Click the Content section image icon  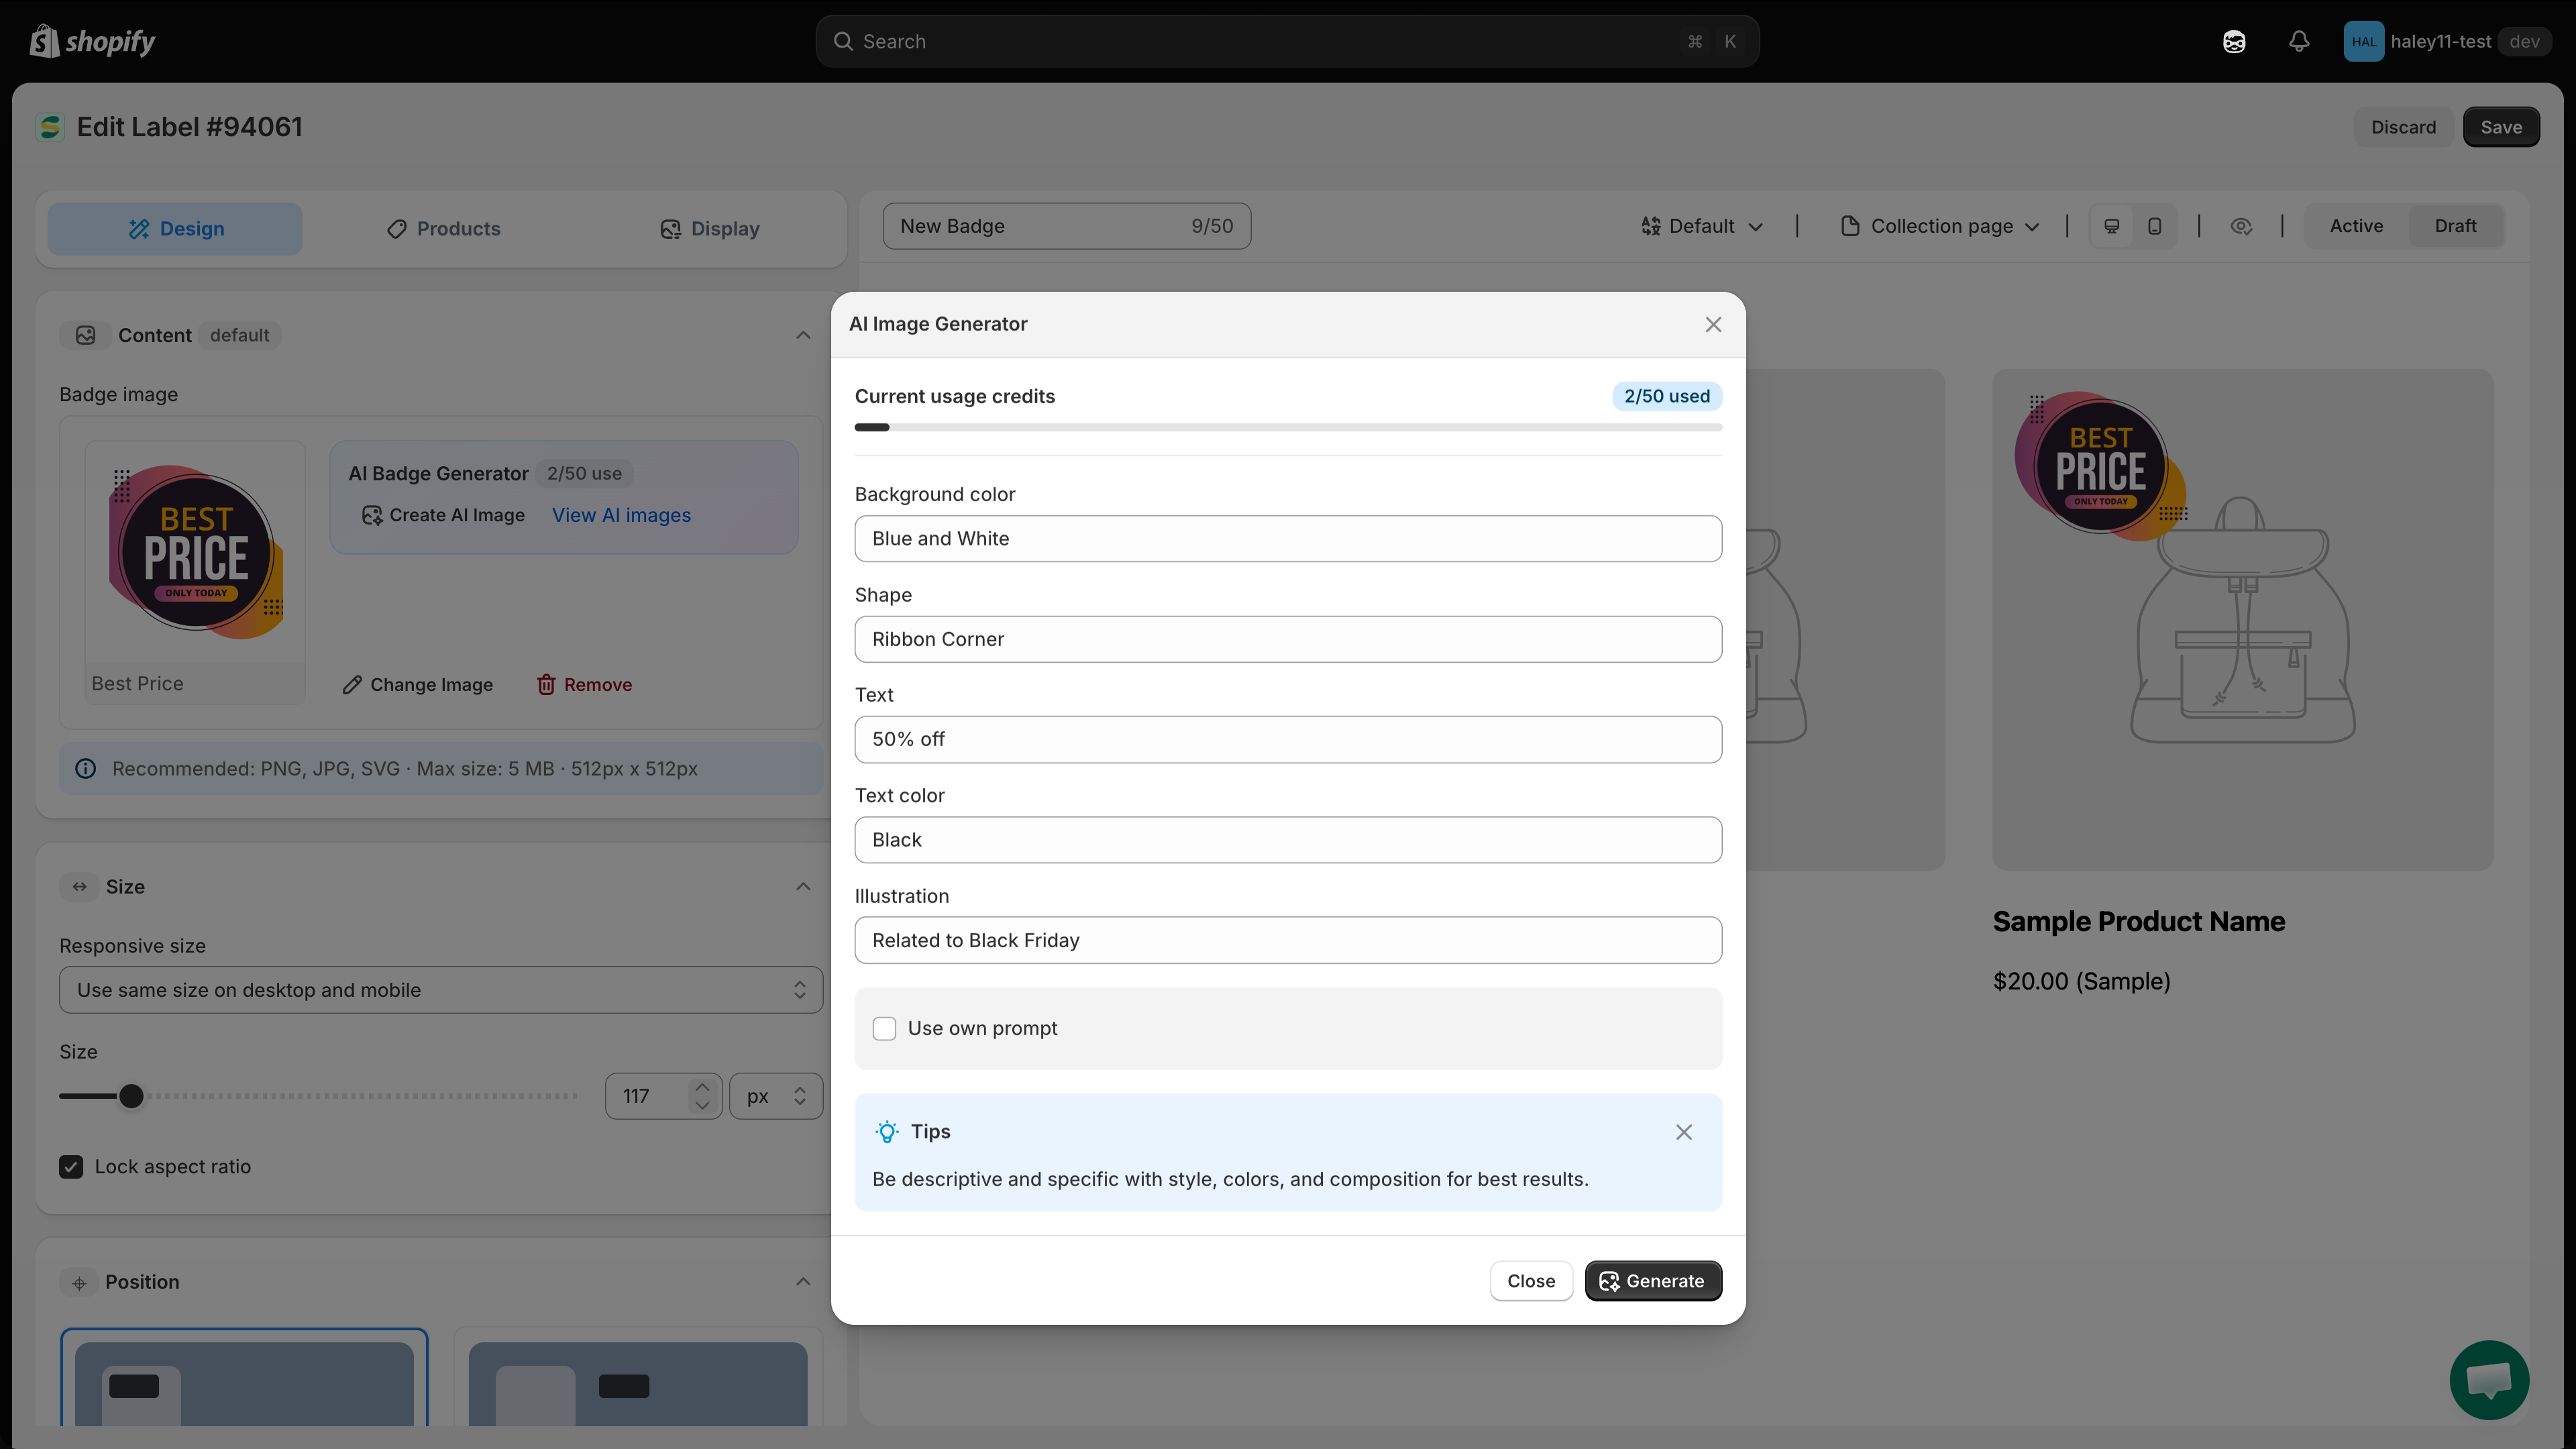(x=86, y=335)
